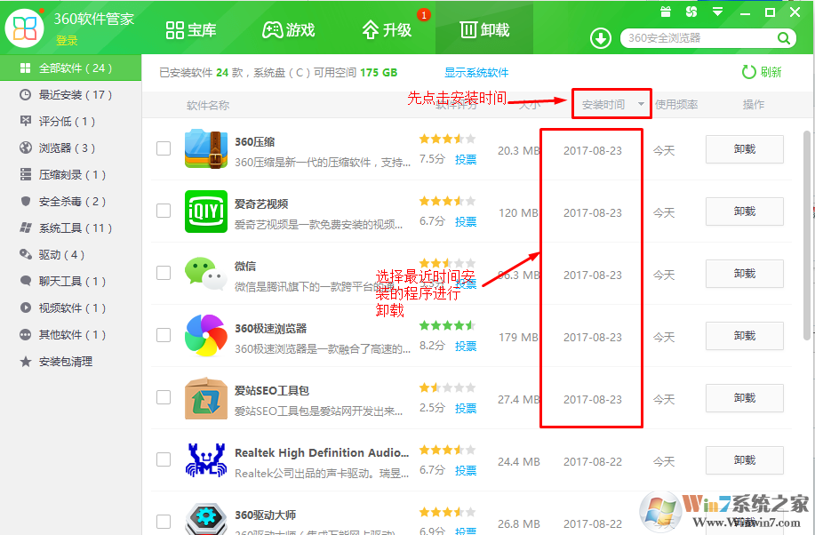Uninstall Realtek audio with 卸载 button
This screenshot has height=535, width=815.
pyautogui.click(x=744, y=460)
